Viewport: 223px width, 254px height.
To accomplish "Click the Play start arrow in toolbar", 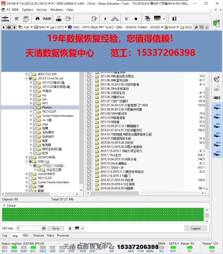I will click(x=105, y=19).
